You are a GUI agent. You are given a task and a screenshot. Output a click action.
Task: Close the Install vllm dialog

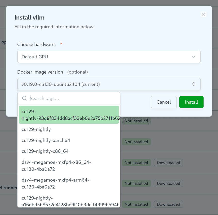pyautogui.click(x=203, y=14)
